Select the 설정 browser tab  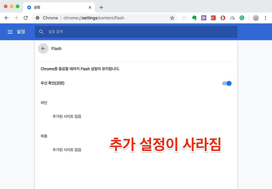pyautogui.click(x=59, y=8)
